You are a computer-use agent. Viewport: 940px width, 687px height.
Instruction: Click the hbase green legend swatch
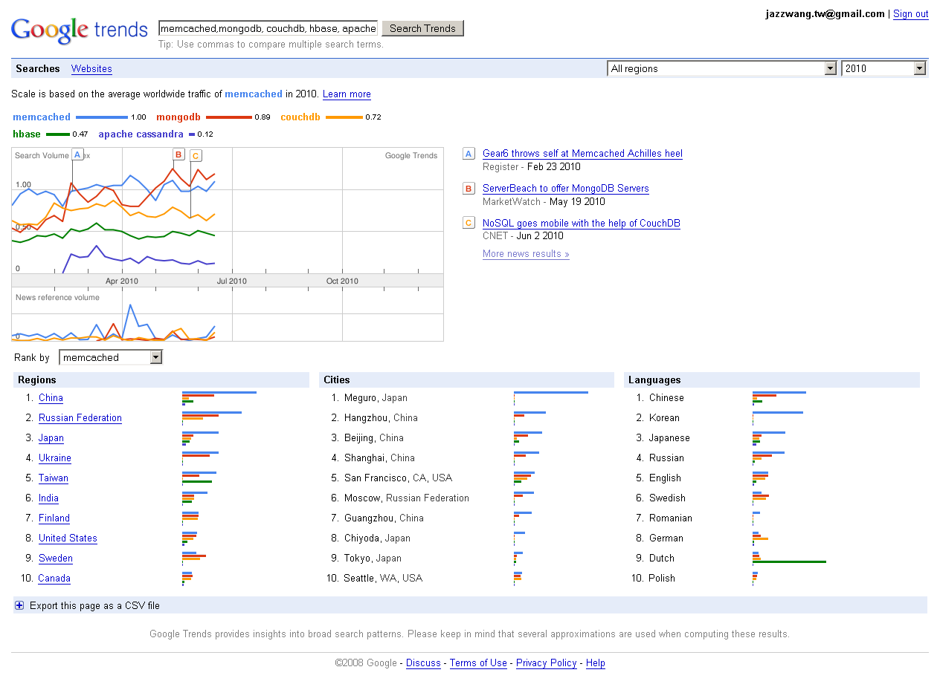58,134
